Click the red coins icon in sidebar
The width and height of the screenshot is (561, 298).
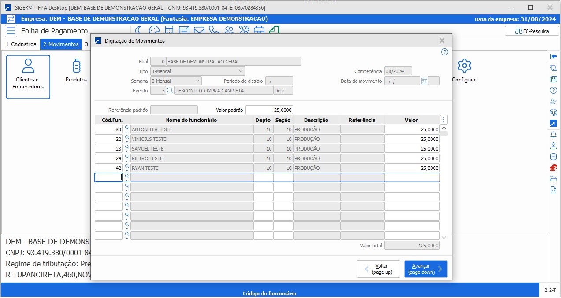click(x=554, y=168)
